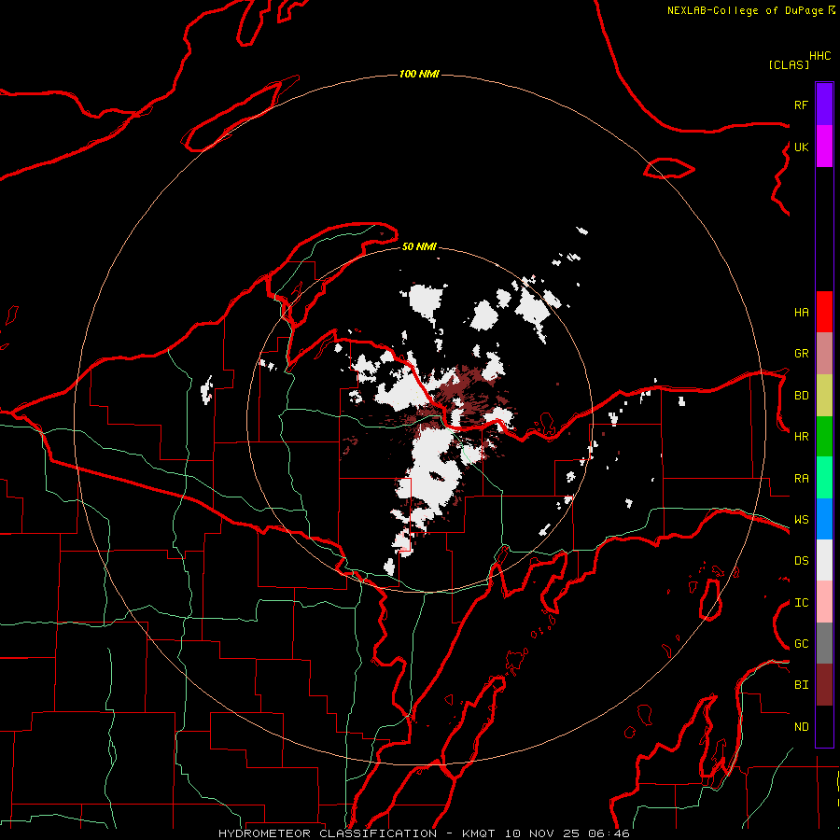Click the BI dark red legend swatch

[x=824, y=685]
